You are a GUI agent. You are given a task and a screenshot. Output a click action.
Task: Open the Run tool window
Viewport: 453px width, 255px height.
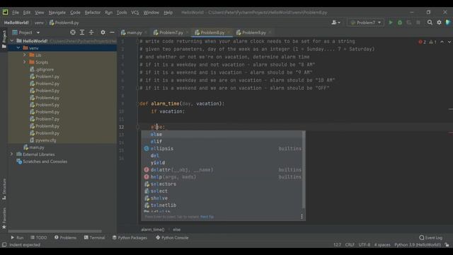[x=17, y=238]
